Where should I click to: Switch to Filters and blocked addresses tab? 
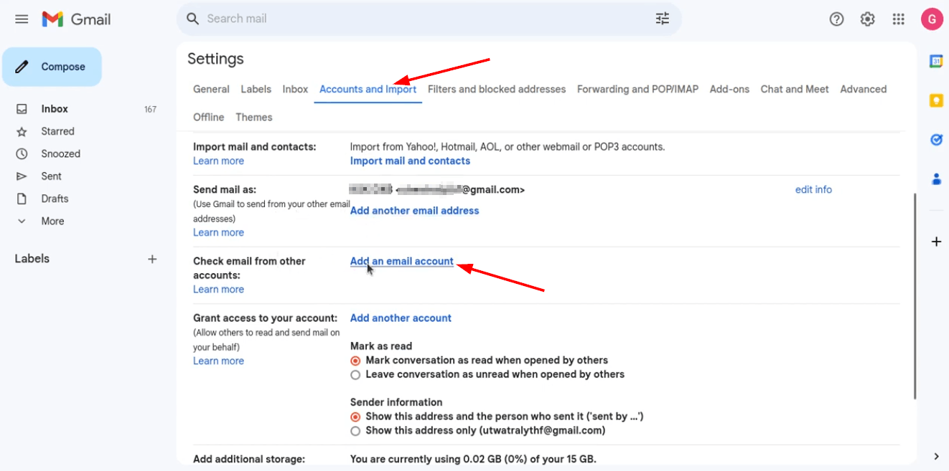point(497,89)
